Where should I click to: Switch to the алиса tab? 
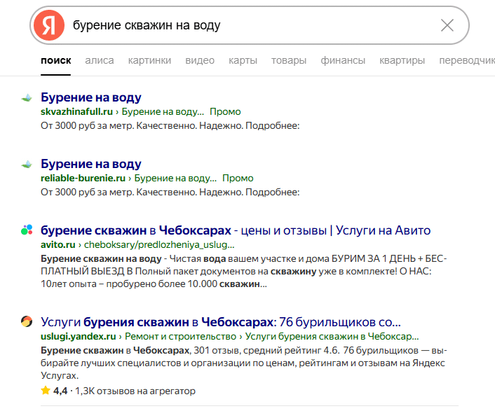100,61
